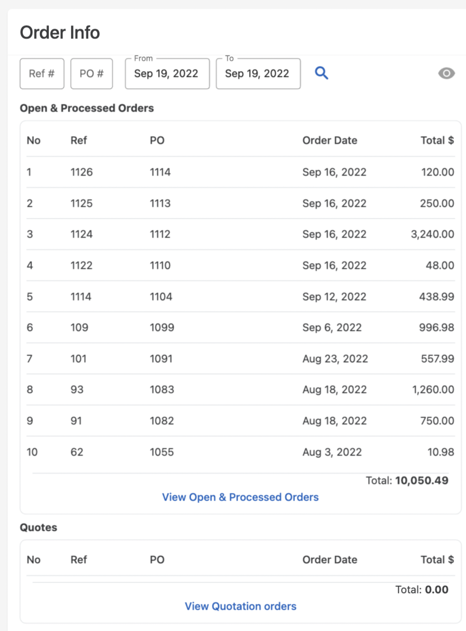Select order row with Ref 1125
The width and height of the screenshot is (466, 631).
pos(81,203)
